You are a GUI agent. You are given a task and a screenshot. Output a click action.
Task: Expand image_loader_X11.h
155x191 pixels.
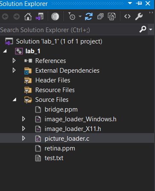click(24, 129)
